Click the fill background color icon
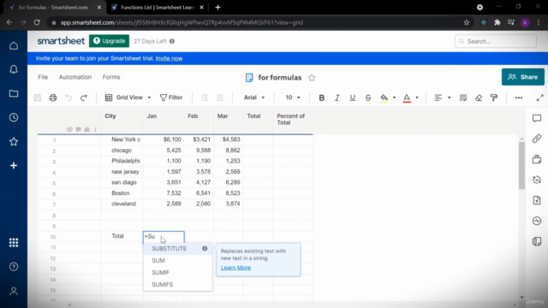Viewport: 548px width, 308px height. coord(384,98)
